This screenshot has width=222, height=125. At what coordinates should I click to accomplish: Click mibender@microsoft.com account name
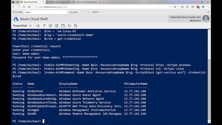pos(185,17)
